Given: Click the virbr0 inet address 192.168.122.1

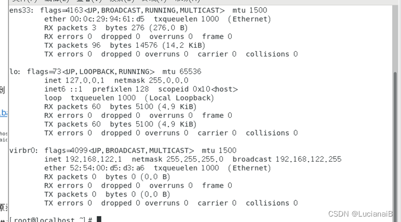Looking at the screenshot, I should 93,160.
